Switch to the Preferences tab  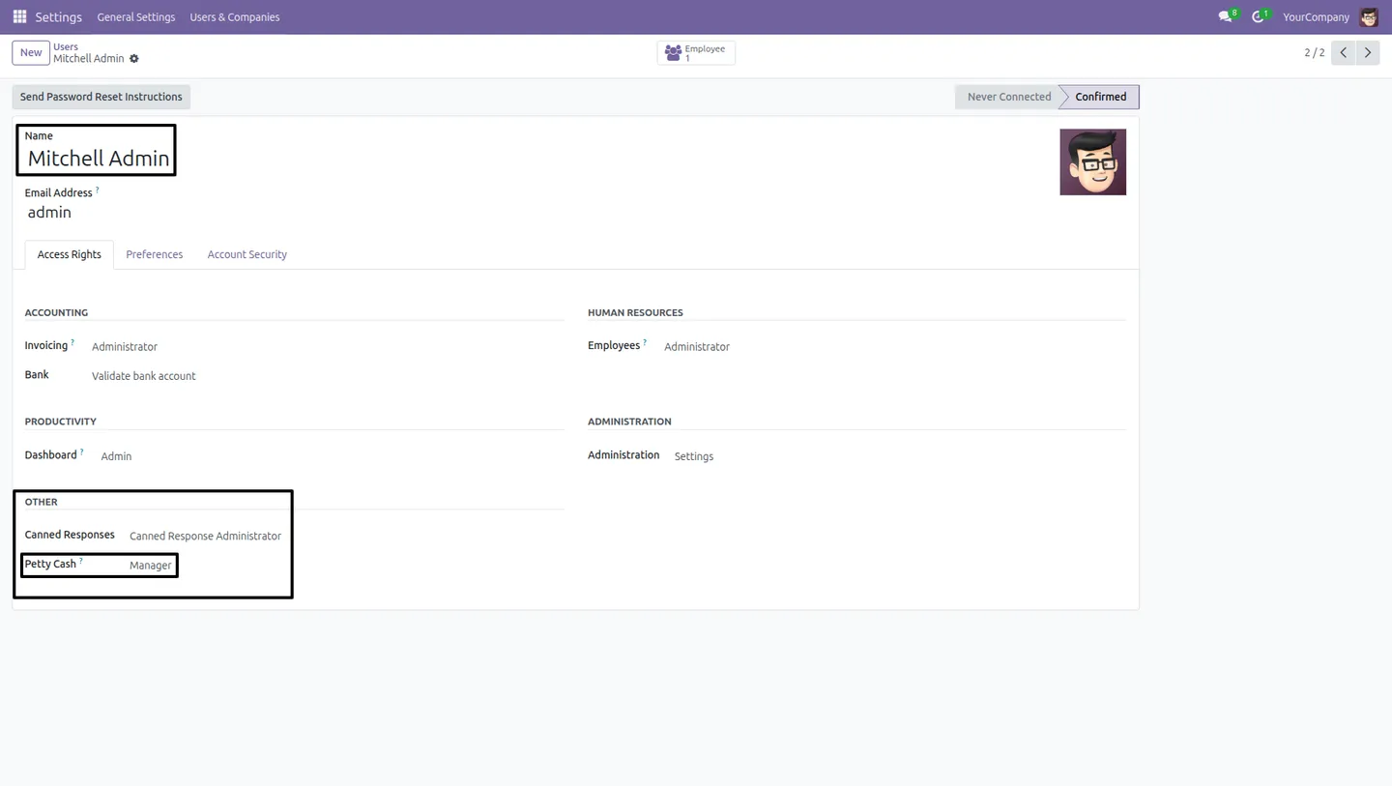(154, 254)
